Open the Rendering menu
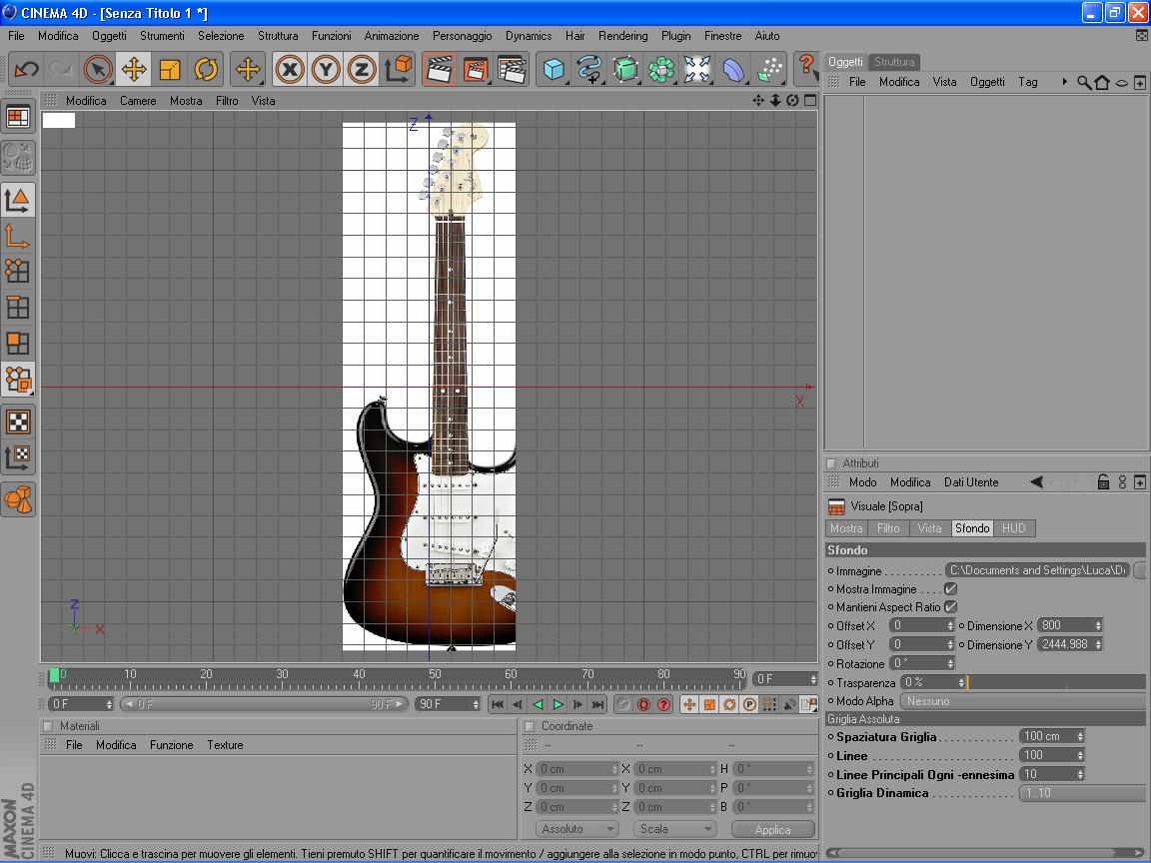Image resolution: width=1151 pixels, height=863 pixels. coord(622,36)
